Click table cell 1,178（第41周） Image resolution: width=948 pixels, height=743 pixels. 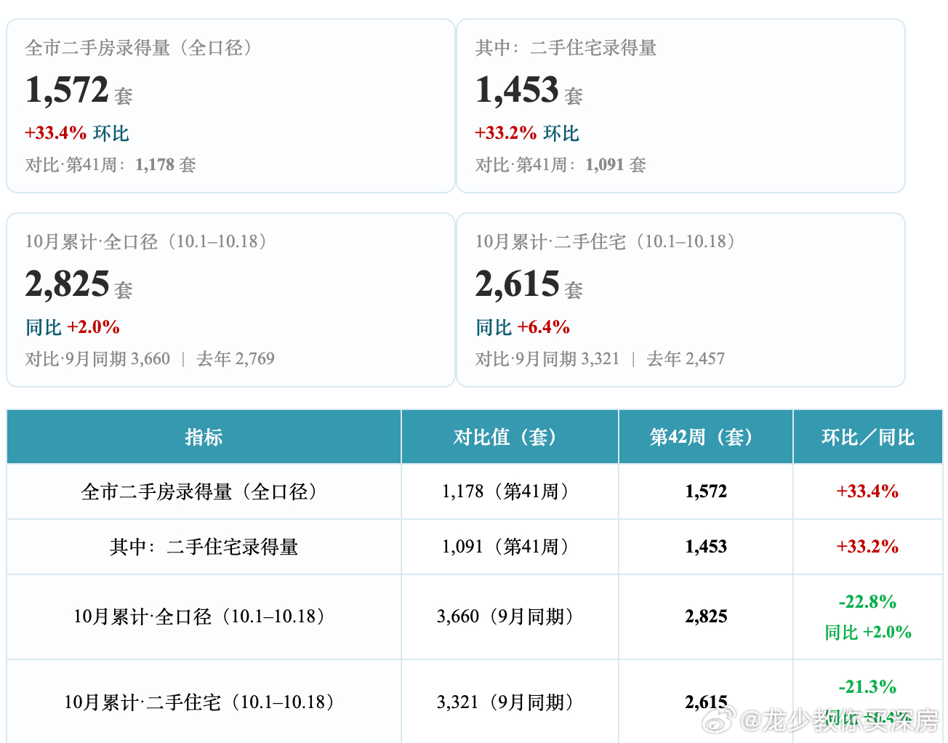pos(510,491)
